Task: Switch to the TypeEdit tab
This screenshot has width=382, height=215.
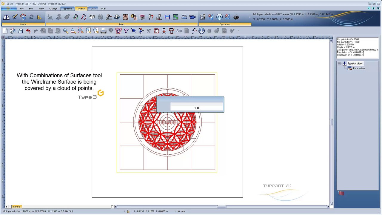Action: point(67,8)
